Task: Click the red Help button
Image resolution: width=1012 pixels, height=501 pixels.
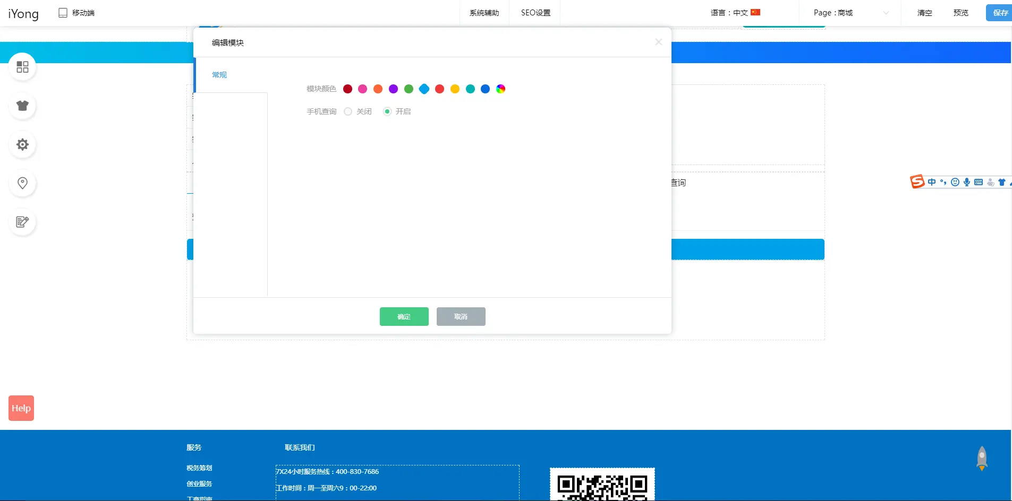Action: coord(21,408)
